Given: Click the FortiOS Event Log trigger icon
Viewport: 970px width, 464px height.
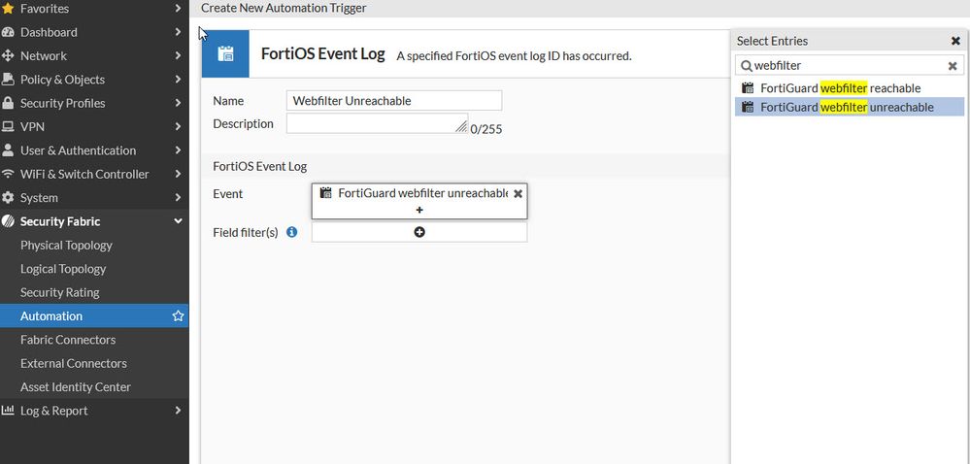Looking at the screenshot, I should (225, 54).
